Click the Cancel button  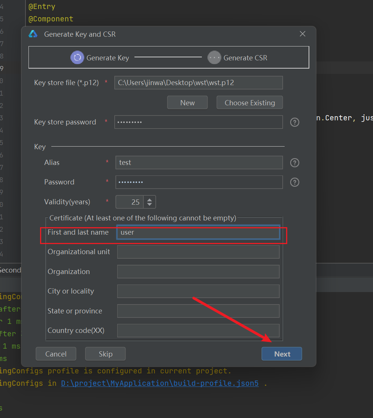click(56, 354)
